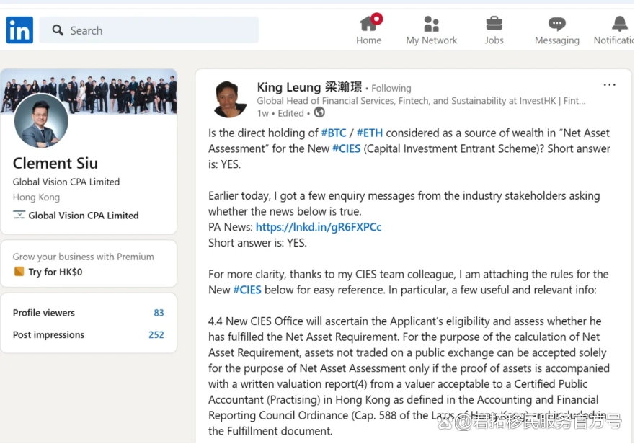The width and height of the screenshot is (635, 444).
Task: Click the Global Vision CPA company logo icon
Action: coord(19,215)
